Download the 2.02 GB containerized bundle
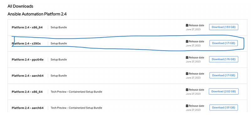The width and height of the screenshot is (252, 120). pyautogui.click(x=223, y=92)
